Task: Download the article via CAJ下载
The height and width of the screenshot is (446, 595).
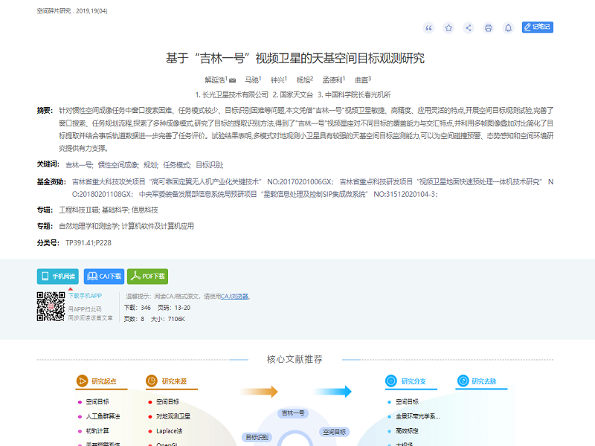Action: [x=103, y=277]
